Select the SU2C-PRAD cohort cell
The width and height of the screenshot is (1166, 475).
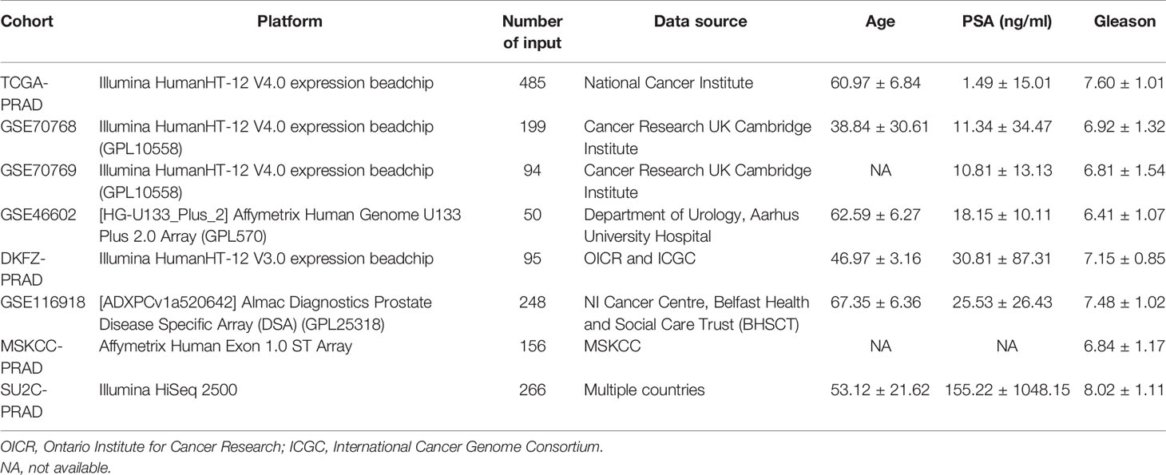click(22, 400)
